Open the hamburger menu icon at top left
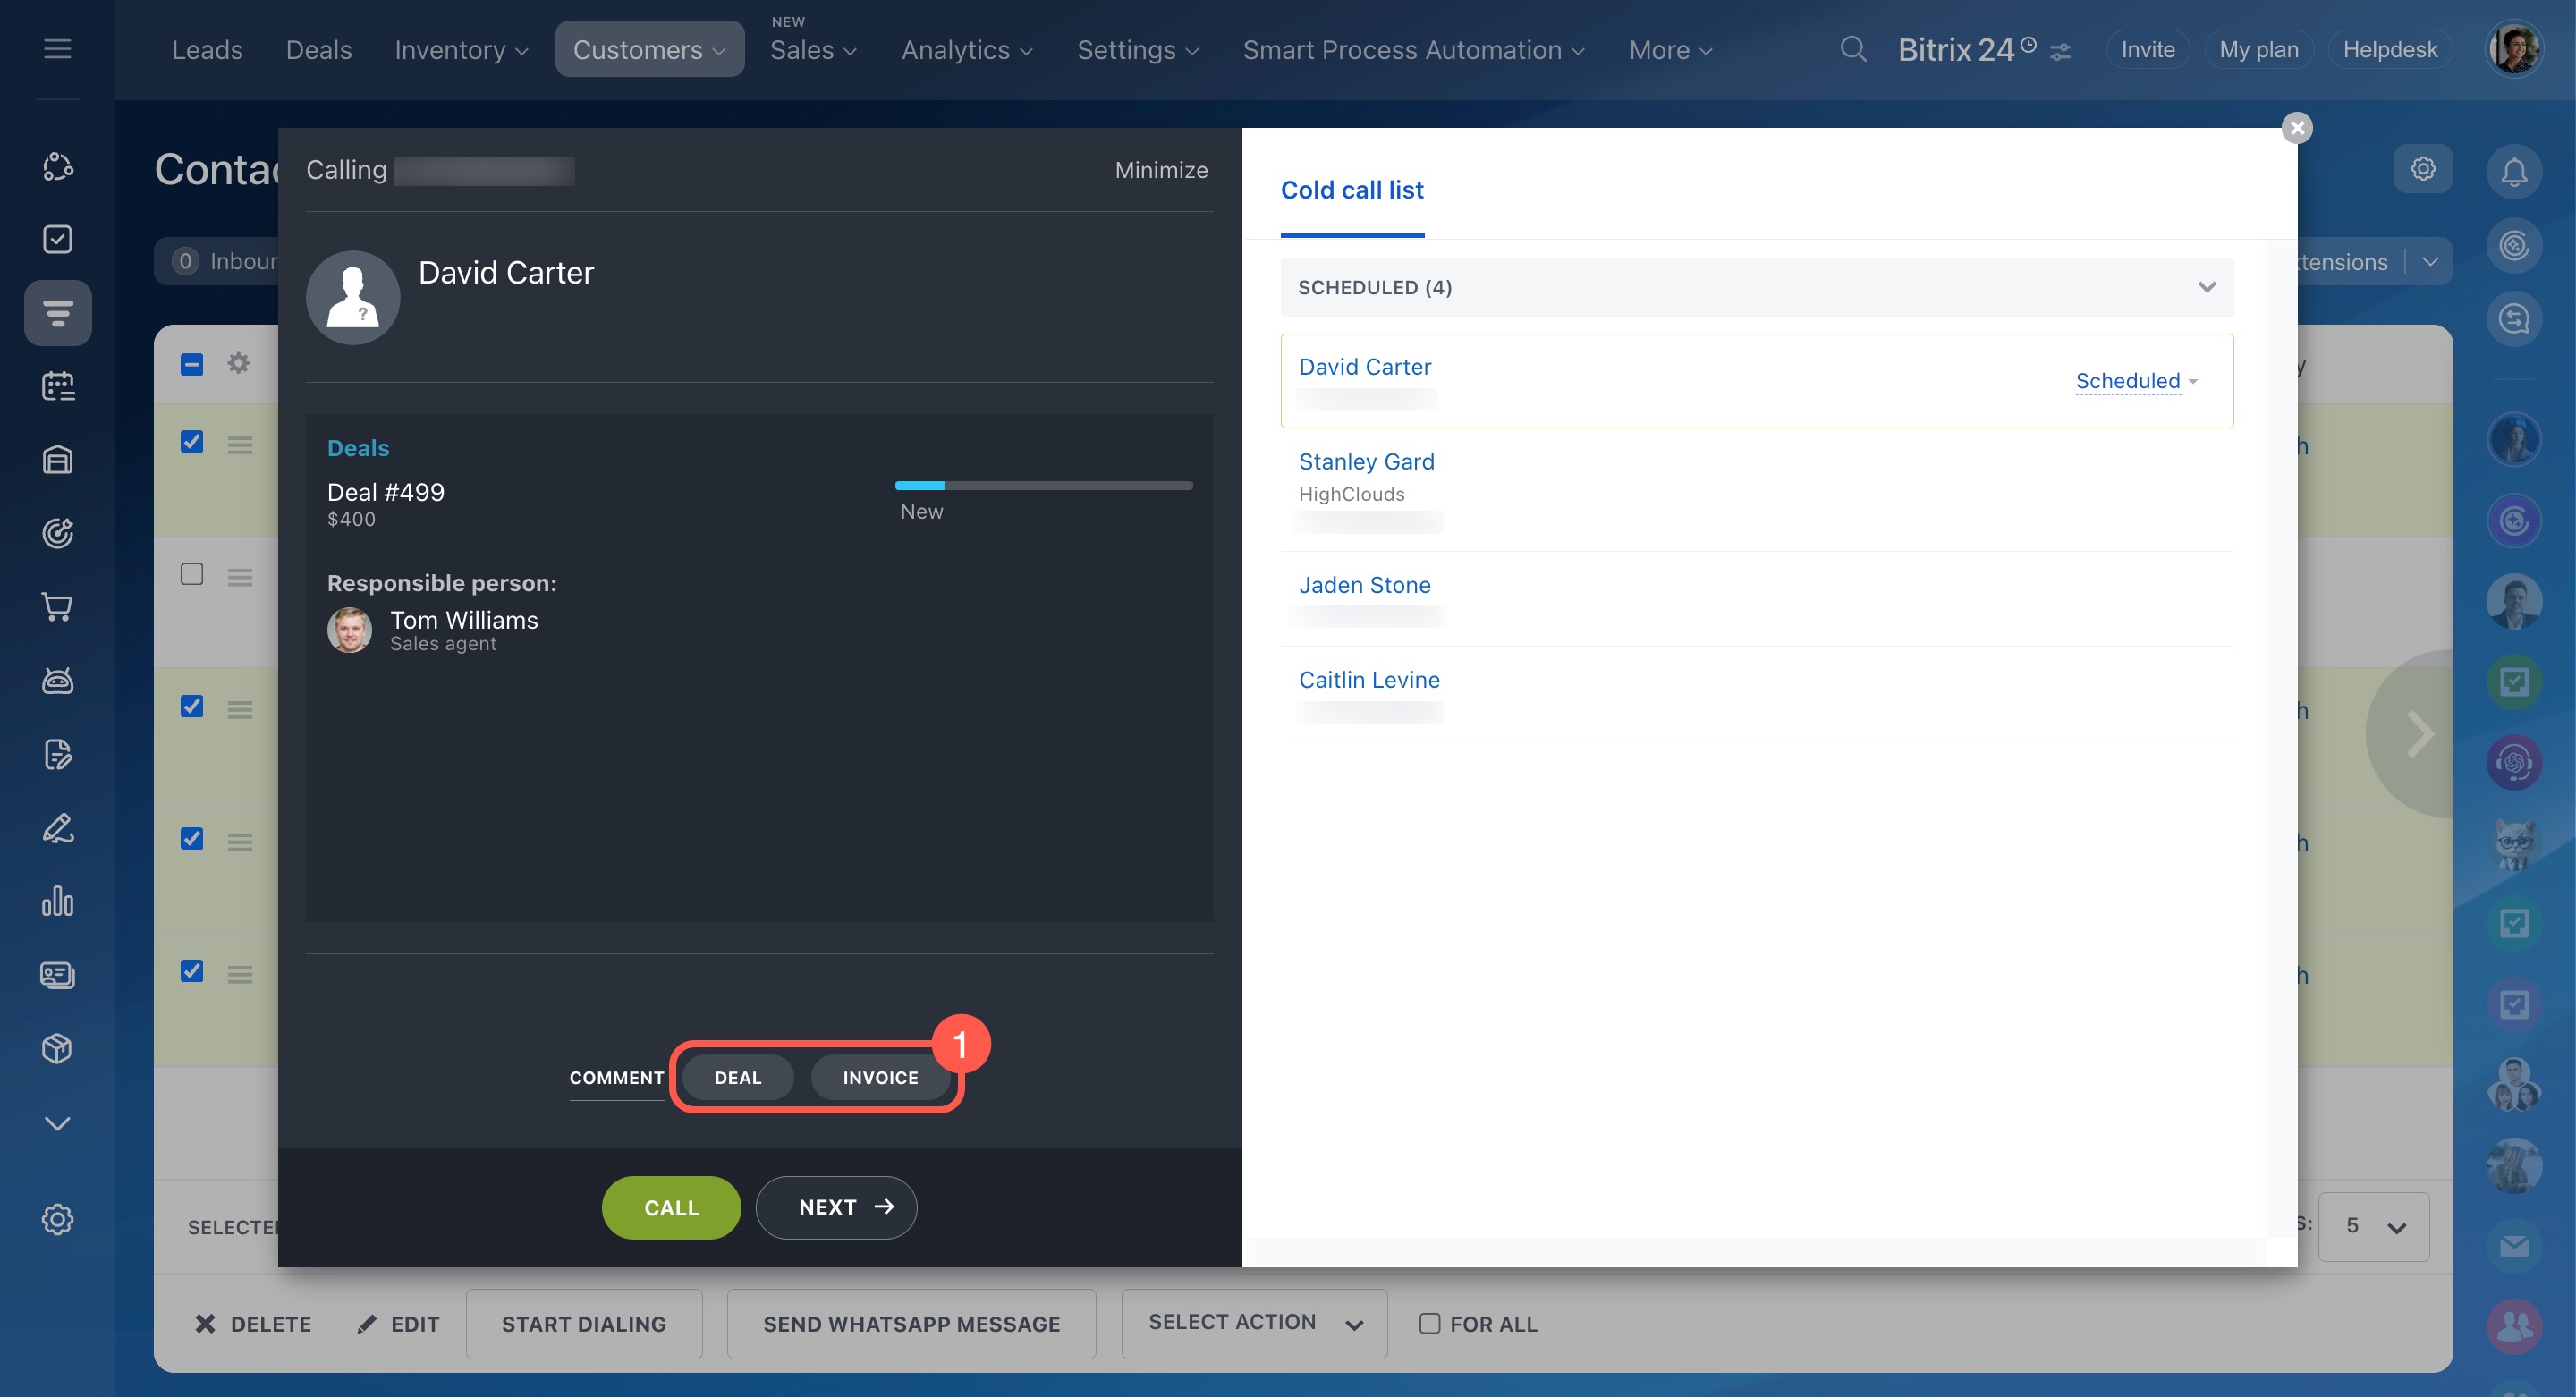2576x1397 pixels. [x=57, y=48]
